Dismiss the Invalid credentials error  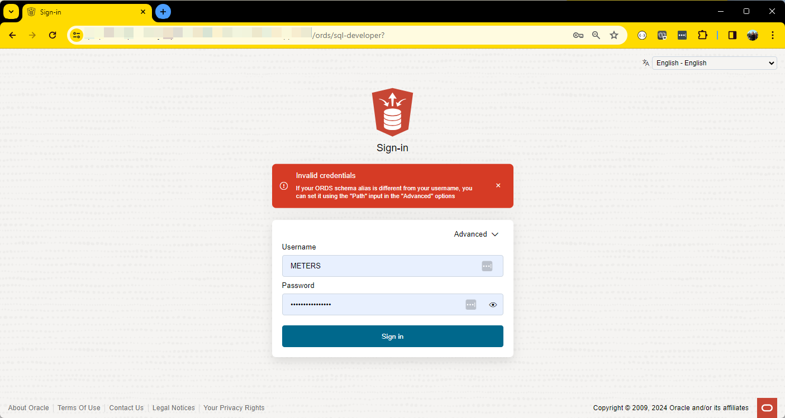(498, 186)
